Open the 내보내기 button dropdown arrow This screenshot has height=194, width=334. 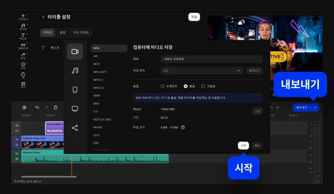coord(315,107)
